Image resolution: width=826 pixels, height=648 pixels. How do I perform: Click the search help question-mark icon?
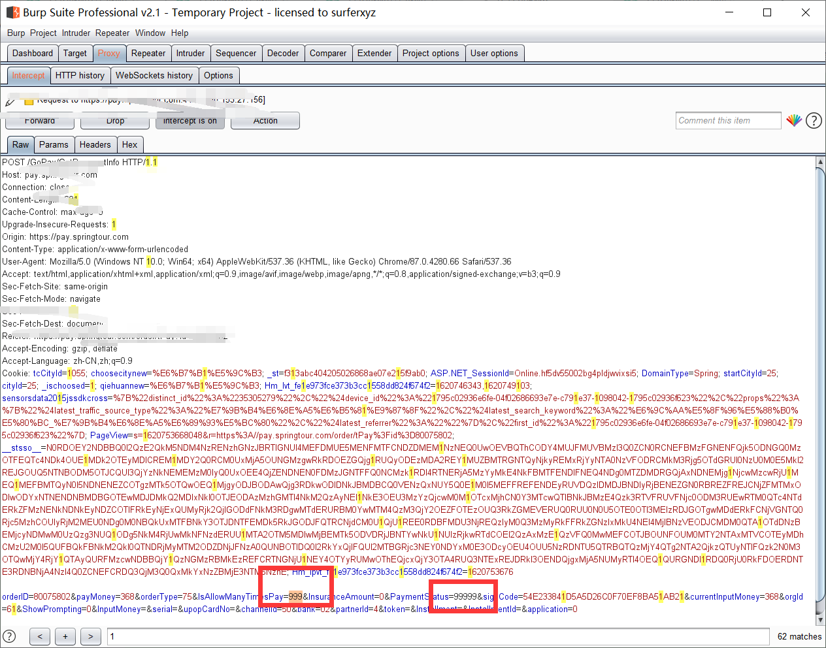[10, 636]
